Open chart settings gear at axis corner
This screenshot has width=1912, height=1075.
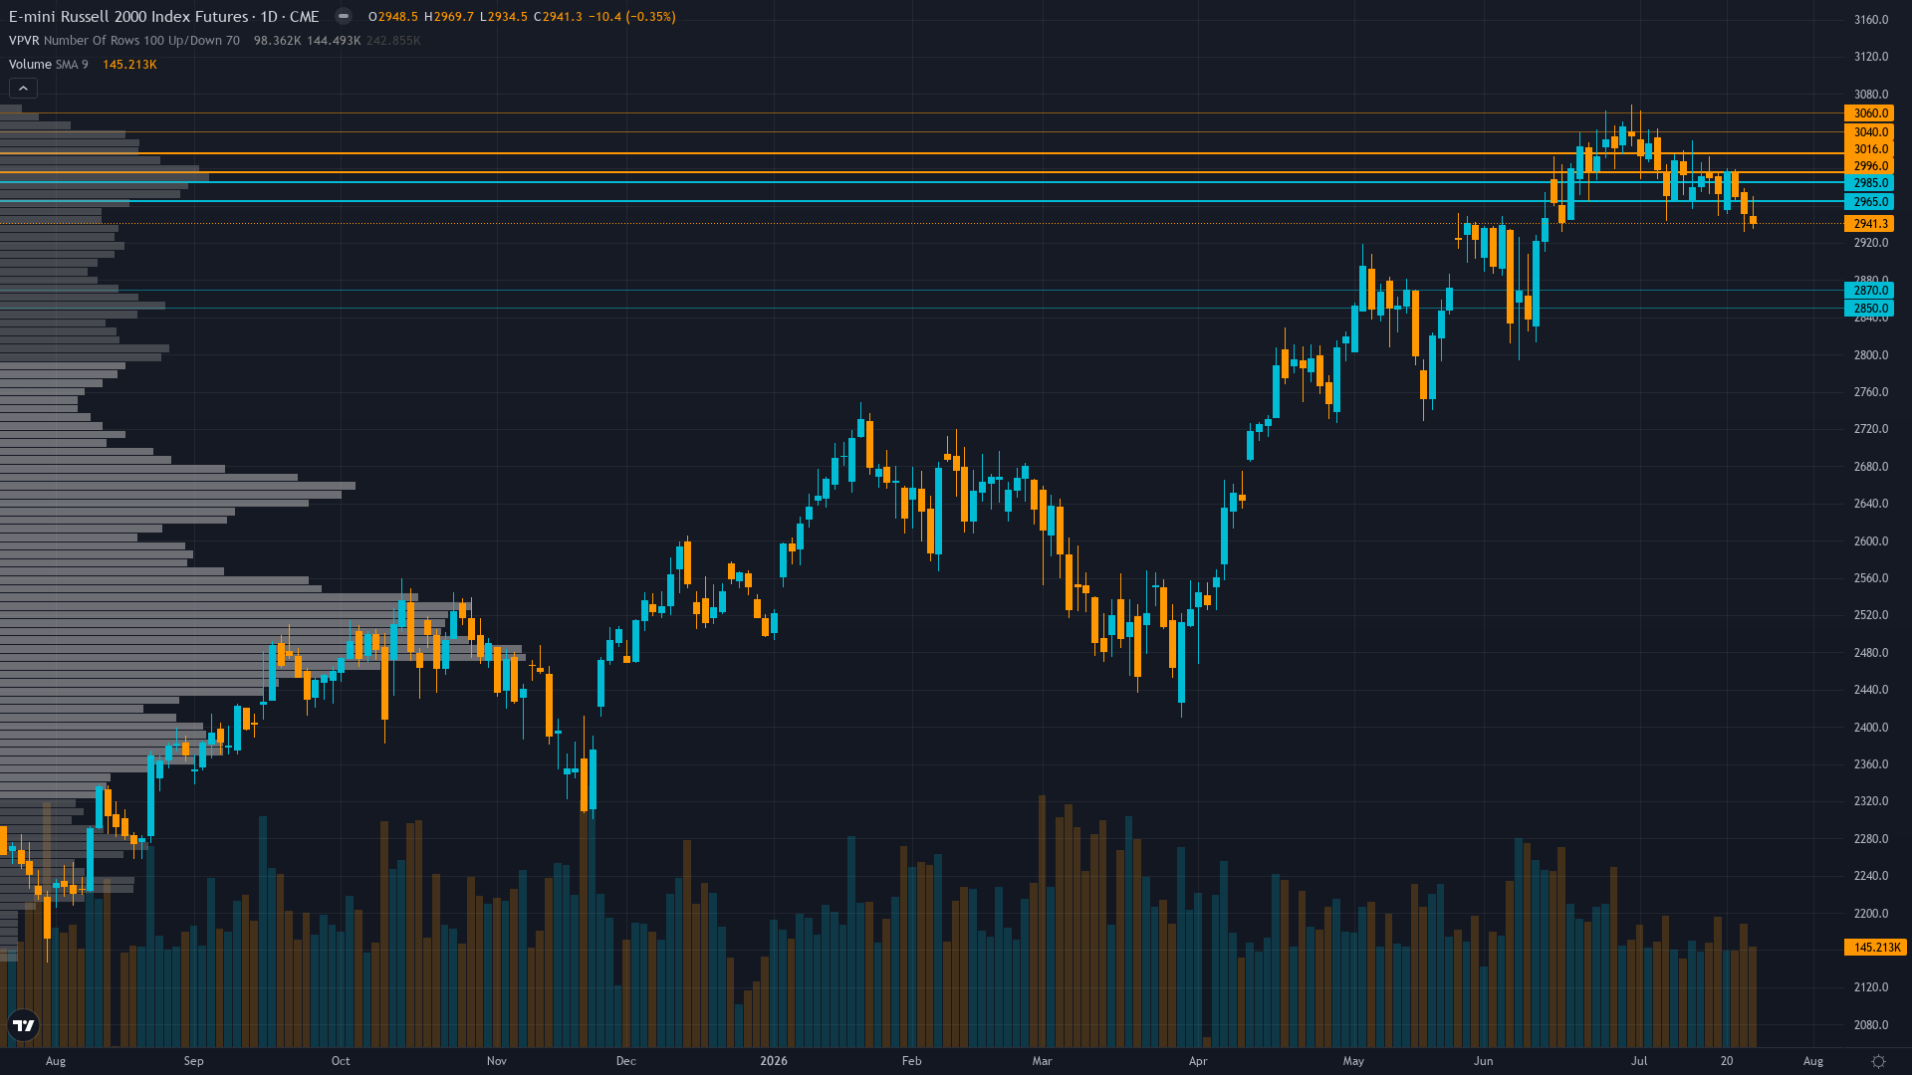click(1878, 1061)
